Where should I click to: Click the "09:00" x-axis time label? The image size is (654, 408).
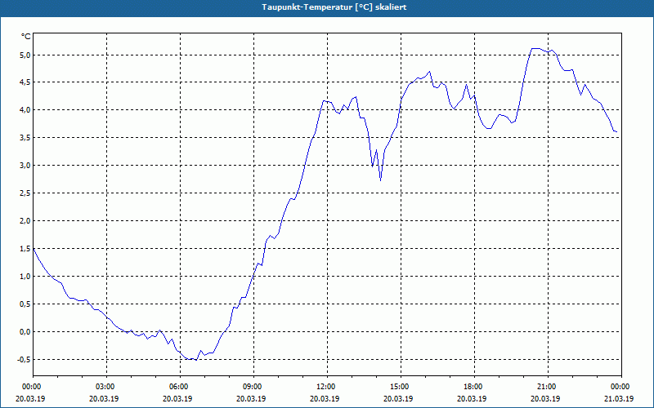(x=251, y=387)
